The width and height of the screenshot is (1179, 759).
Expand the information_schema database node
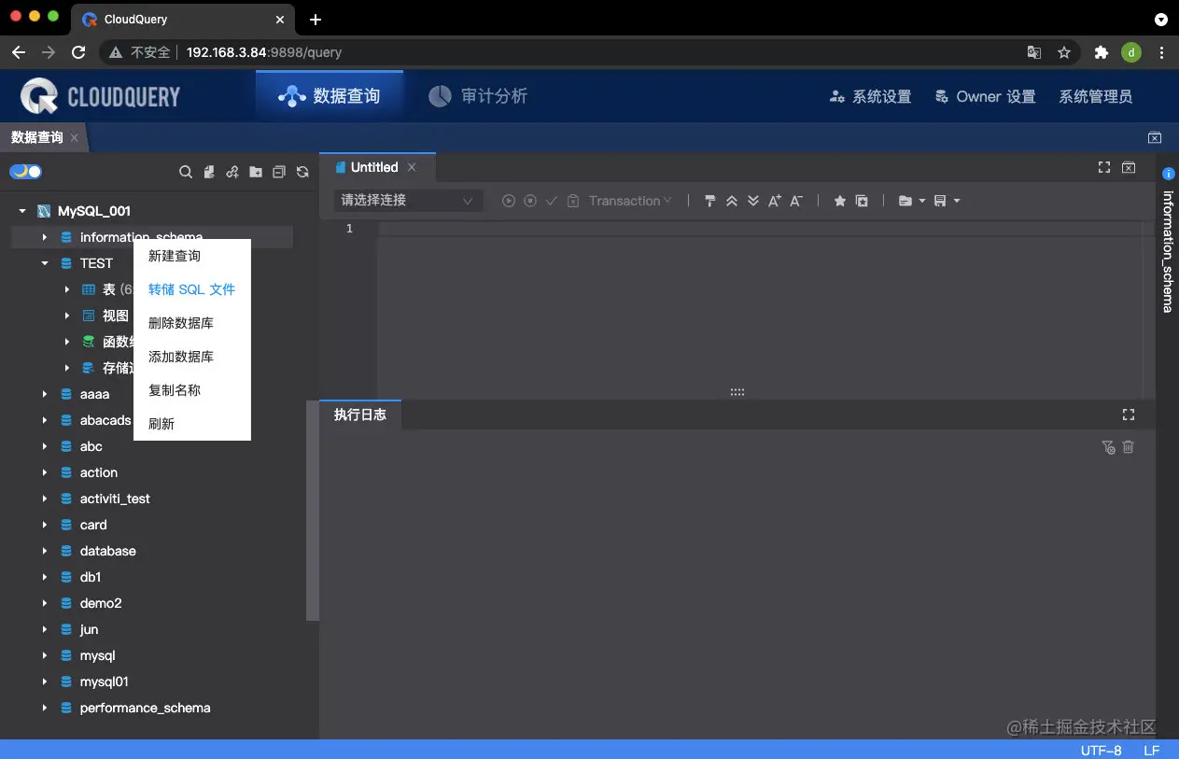[45, 237]
